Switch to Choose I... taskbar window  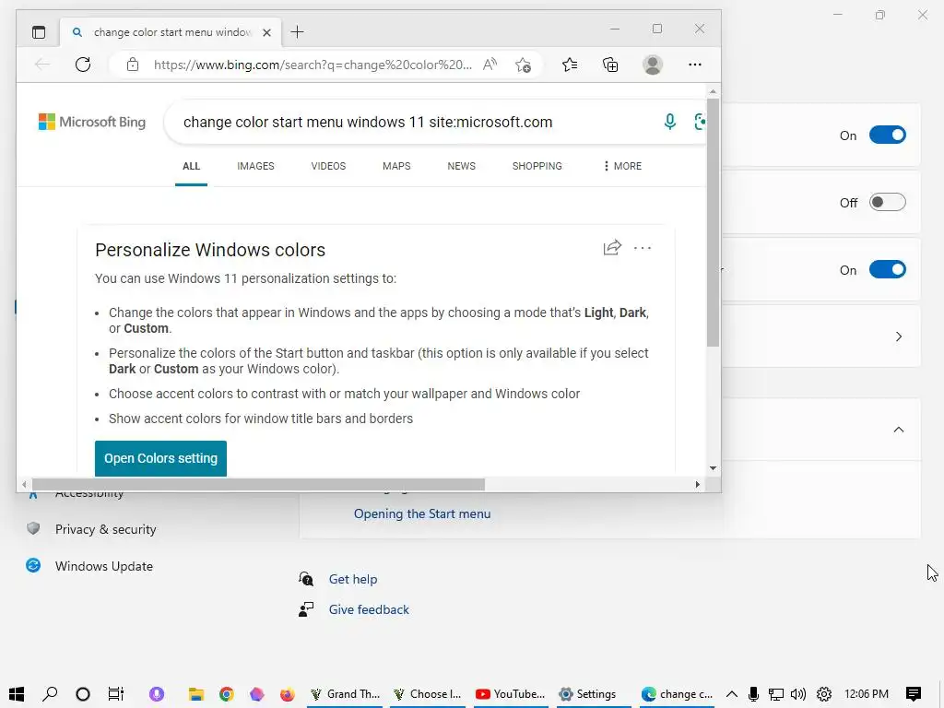click(428, 694)
